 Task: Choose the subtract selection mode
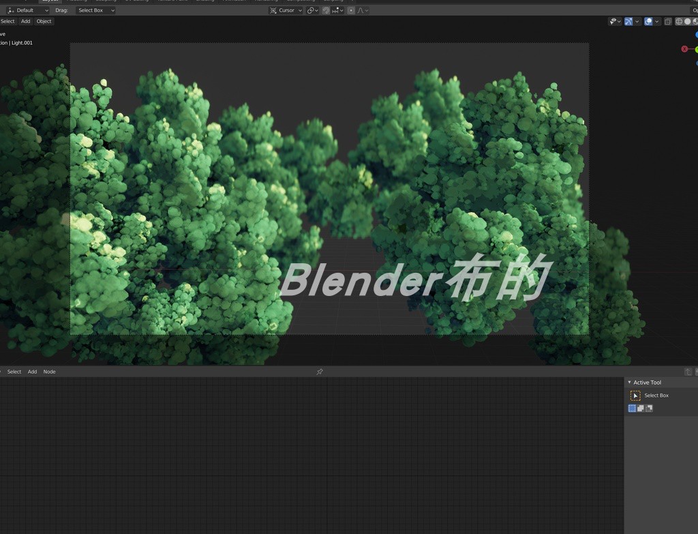click(x=649, y=408)
